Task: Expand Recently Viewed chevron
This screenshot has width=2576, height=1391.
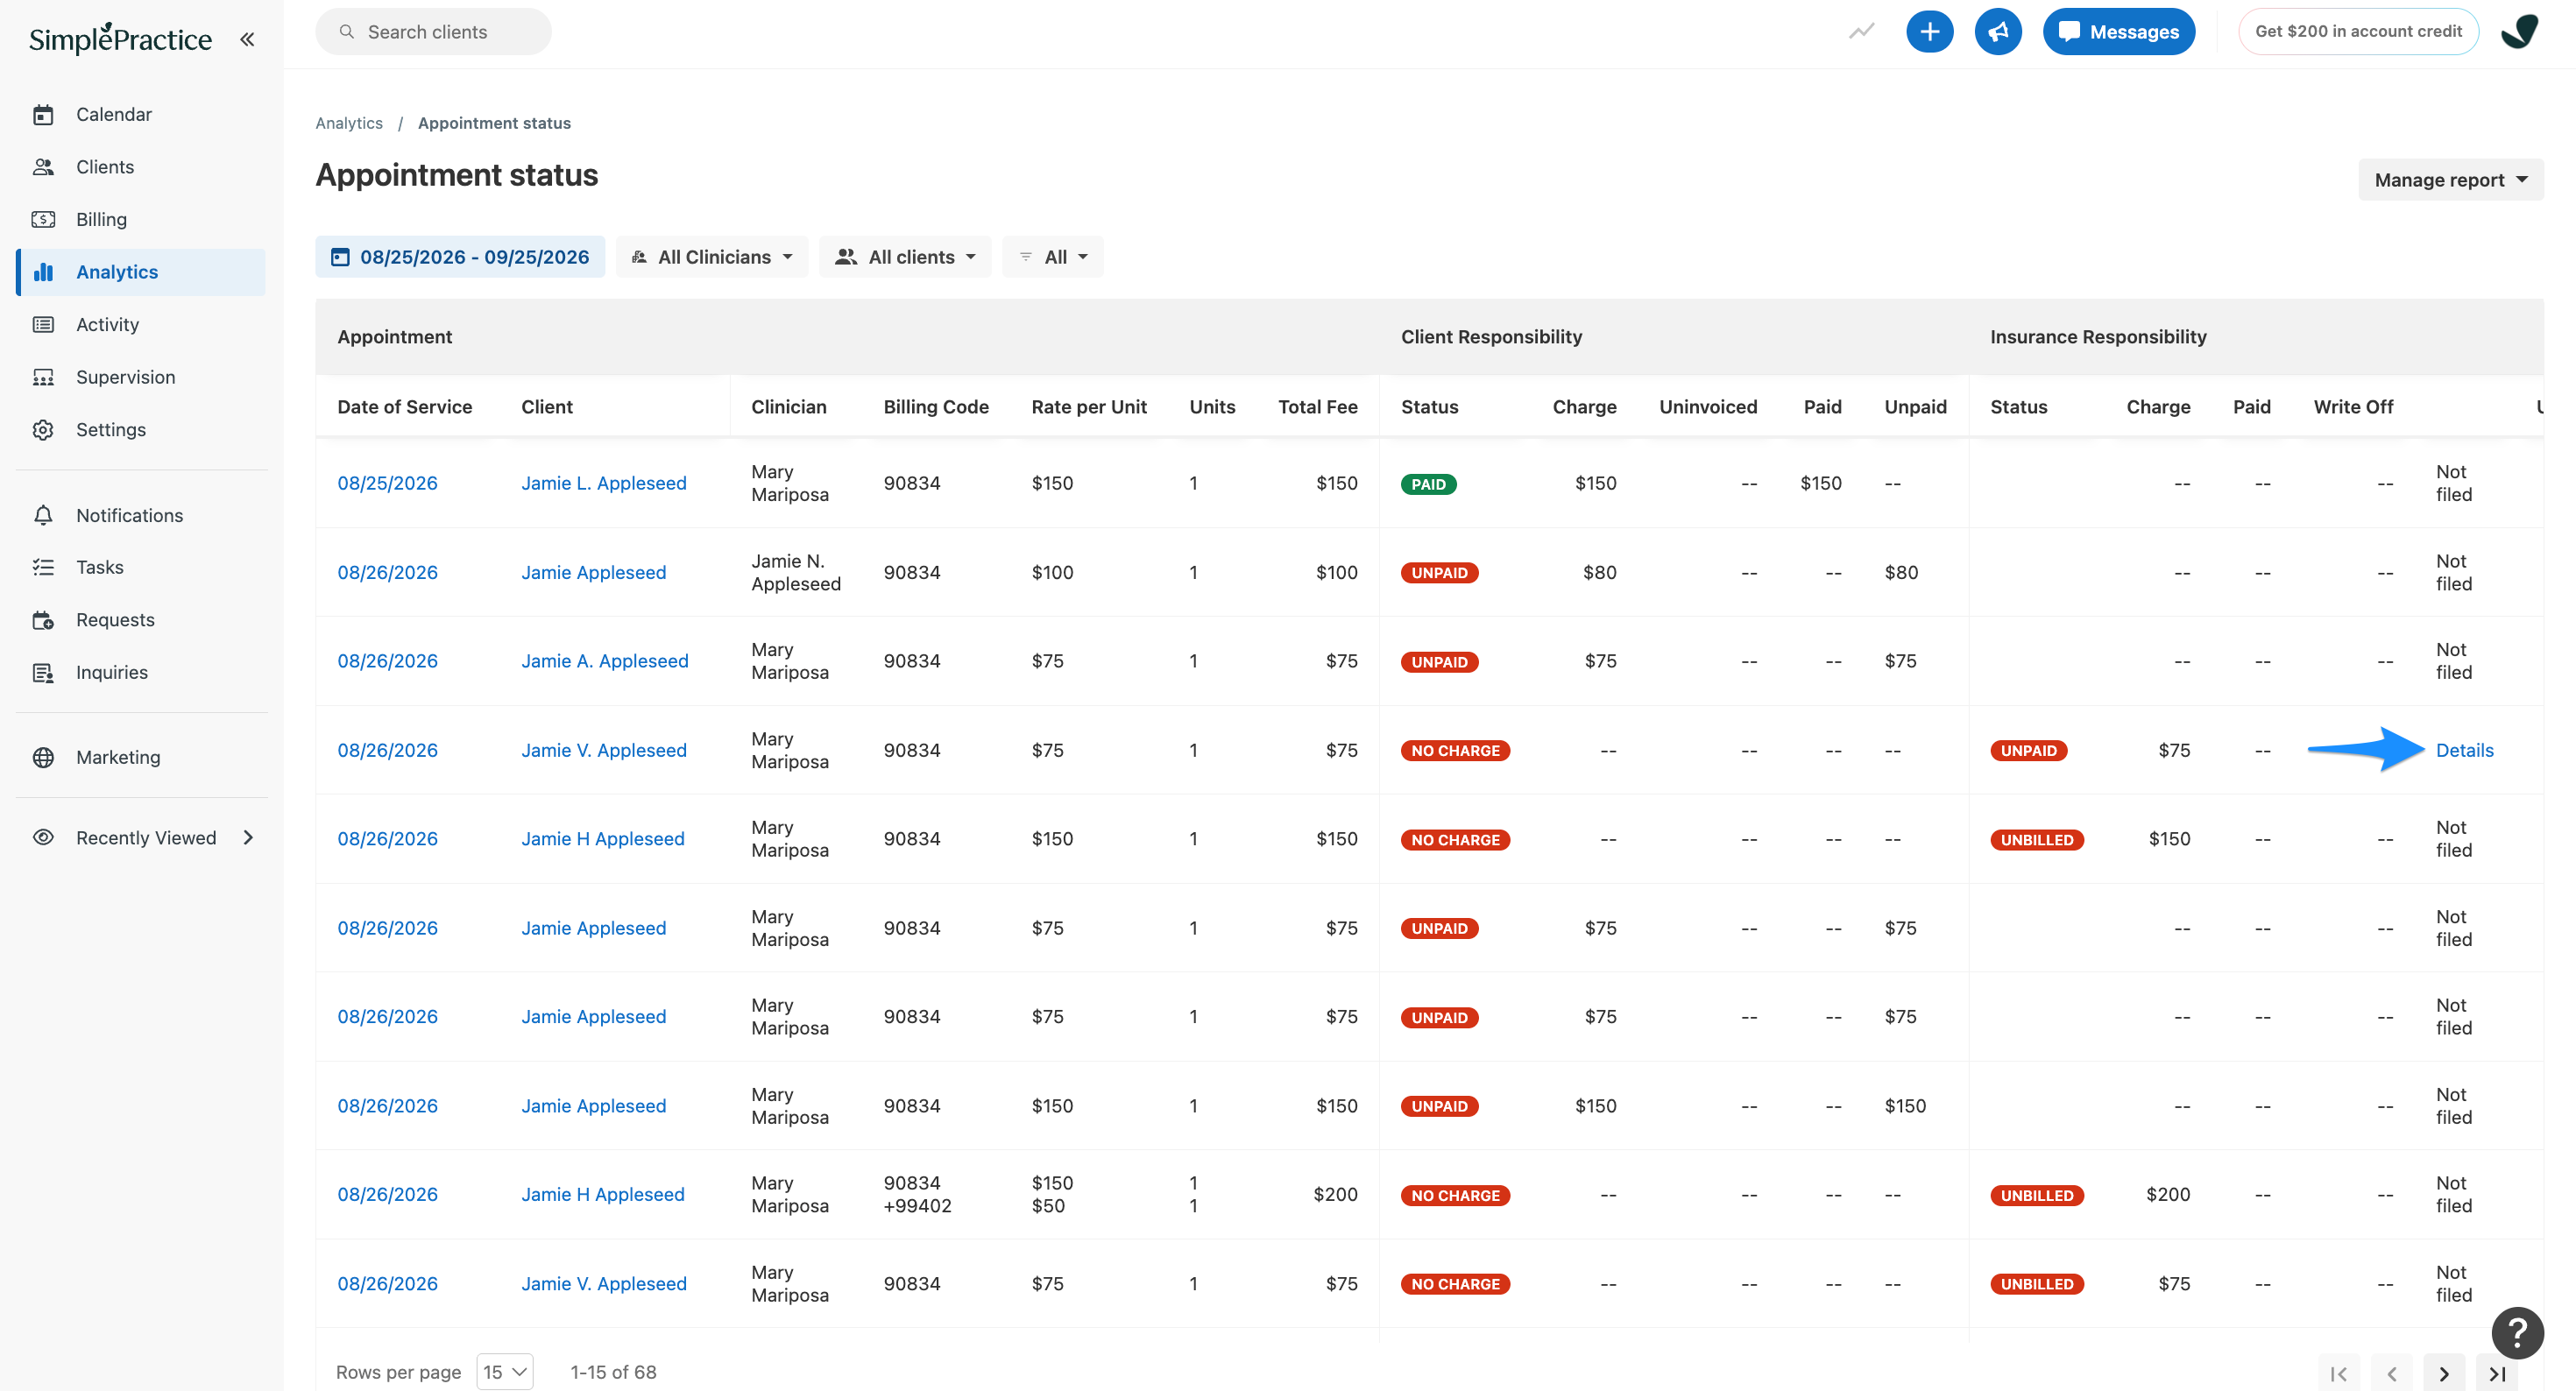Action: click(x=248, y=838)
